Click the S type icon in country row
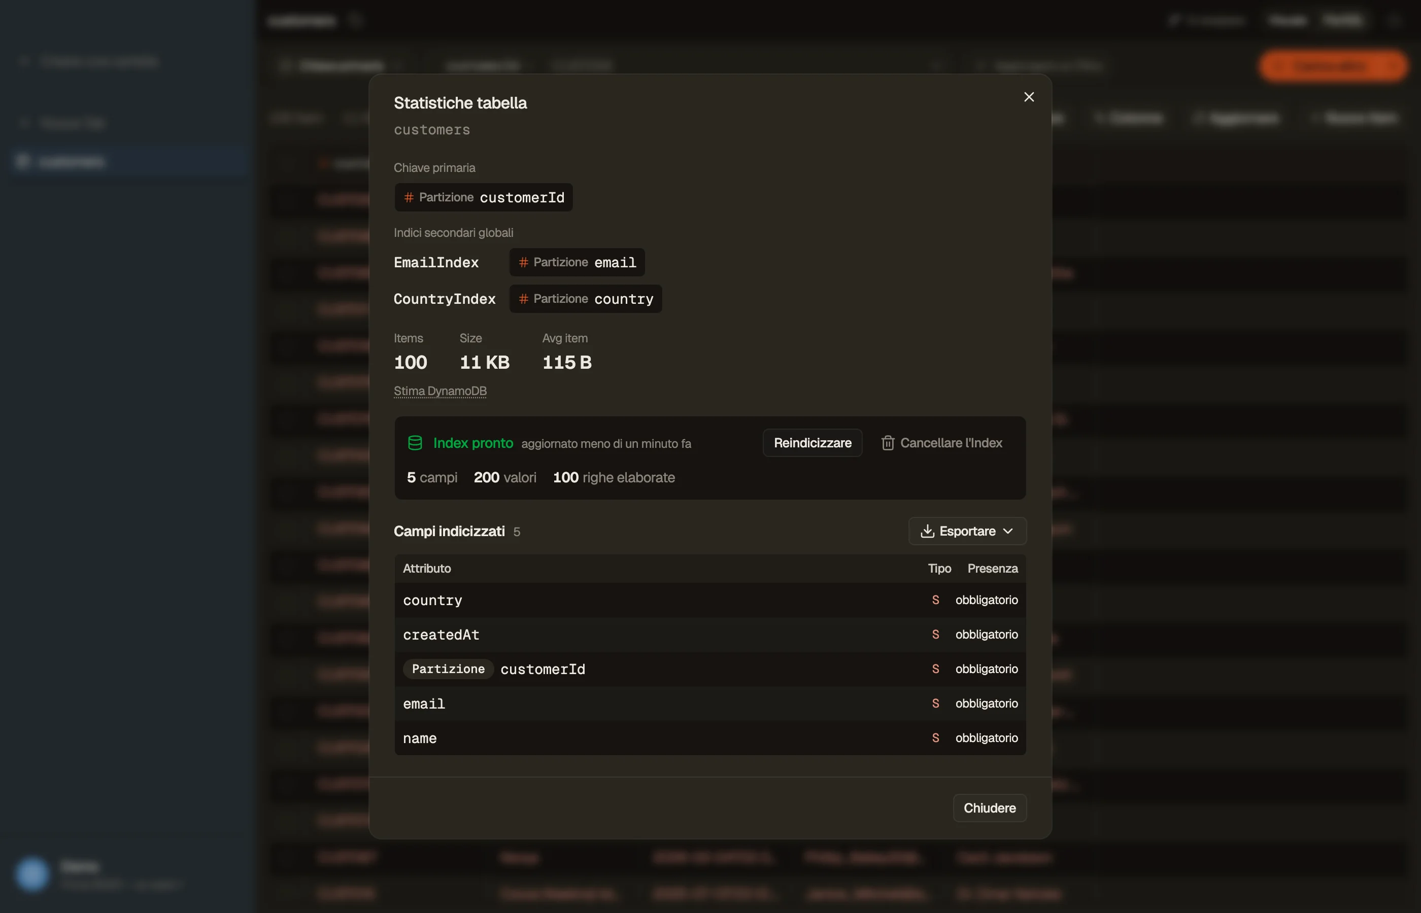The width and height of the screenshot is (1421, 913). point(935,601)
